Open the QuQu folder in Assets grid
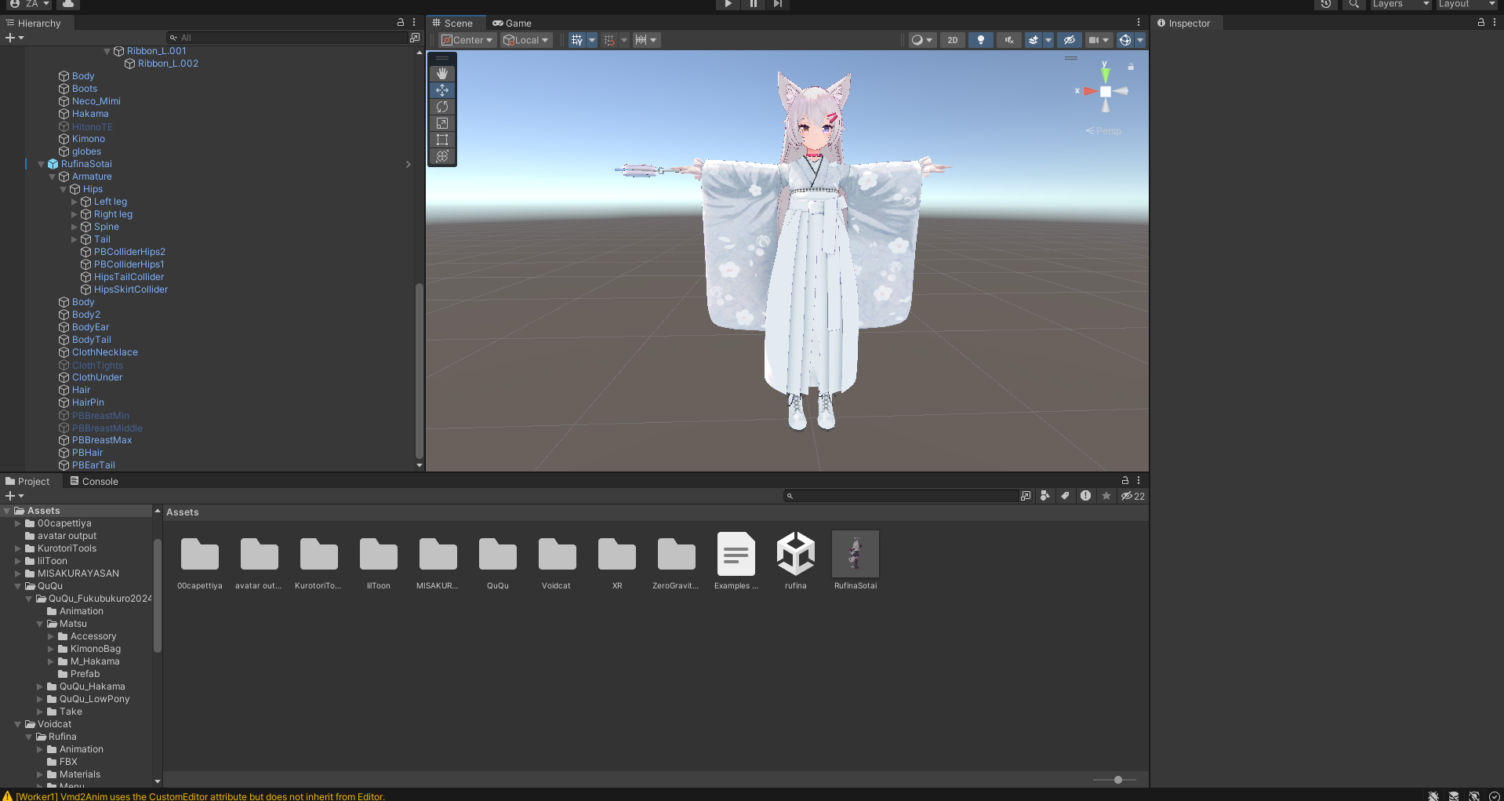This screenshot has height=801, width=1504. coord(497,555)
